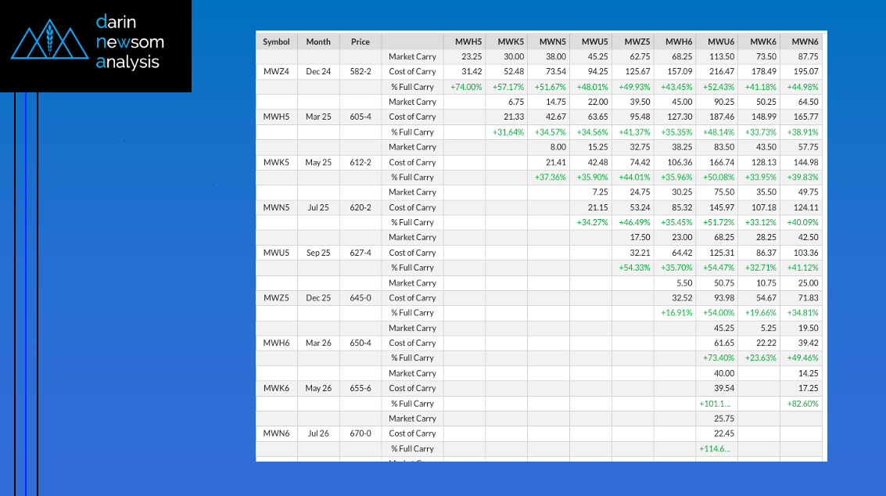The width and height of the screenshot is (886, 496).
Task: Click the May 26 month cell
Action: (318, 388)
